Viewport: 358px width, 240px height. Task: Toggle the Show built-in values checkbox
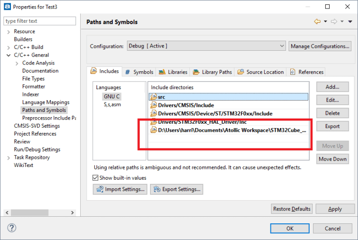pos(96,178)
